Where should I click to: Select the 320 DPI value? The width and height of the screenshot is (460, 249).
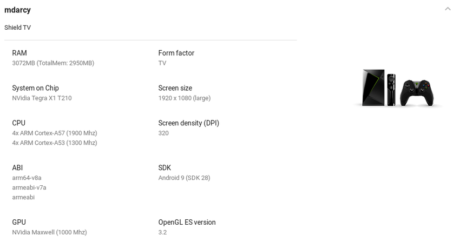tap(163, 133)
